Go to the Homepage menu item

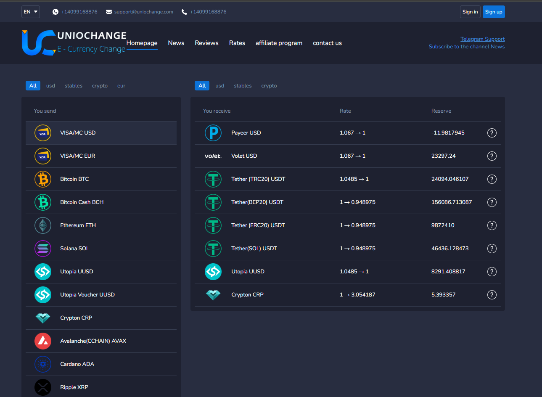pos(142,43)
